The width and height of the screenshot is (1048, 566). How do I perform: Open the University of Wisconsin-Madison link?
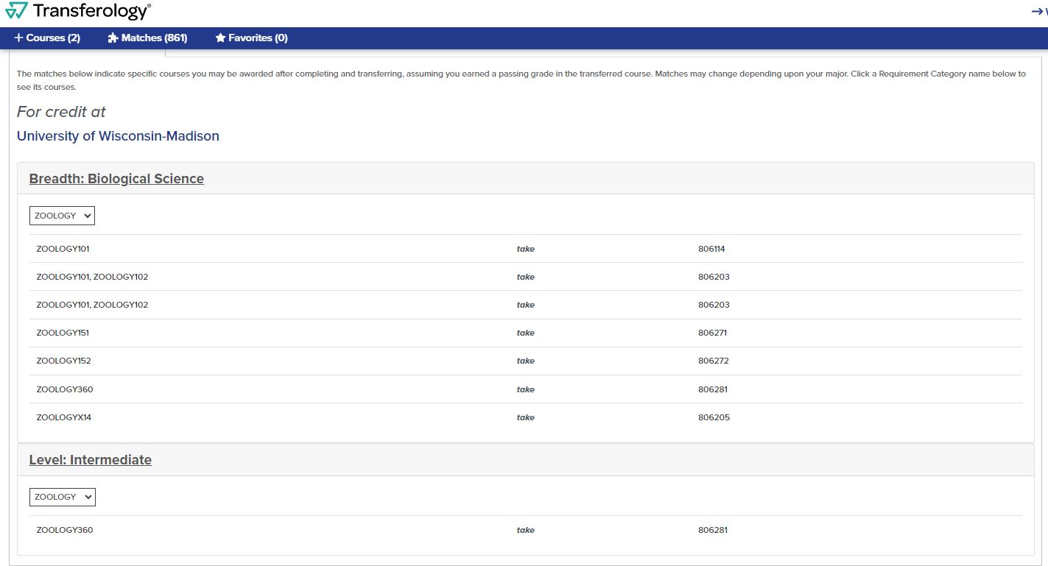118,136
